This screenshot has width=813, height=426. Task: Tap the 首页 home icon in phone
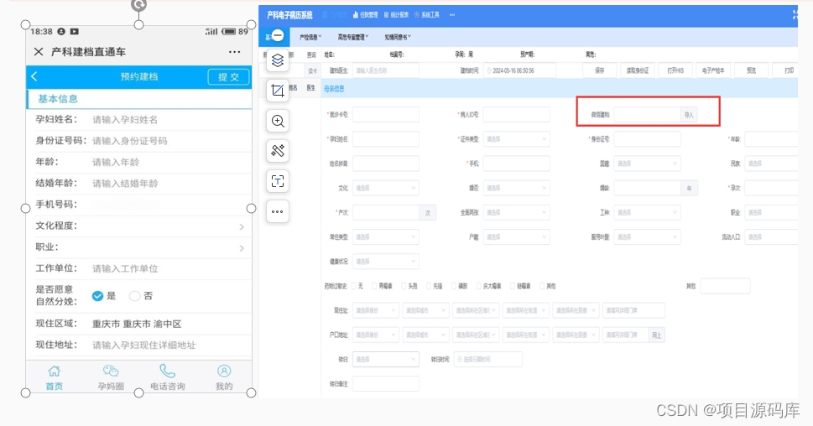pyautogui.click(x=54, y=371)
